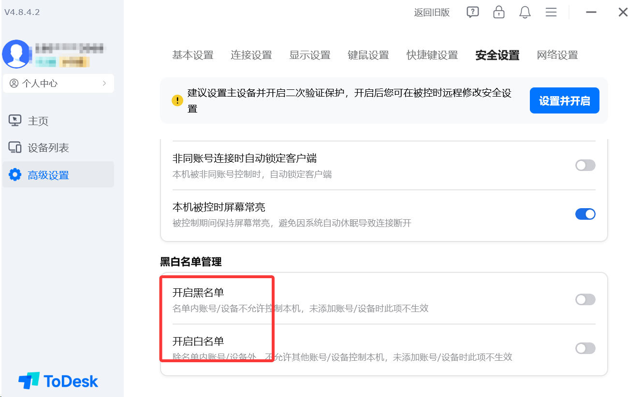The width and height of the screenshot is (628, 397).
Task: Open the 网络设置 tab
Action: pyautogui.click(x=557, y=55)
